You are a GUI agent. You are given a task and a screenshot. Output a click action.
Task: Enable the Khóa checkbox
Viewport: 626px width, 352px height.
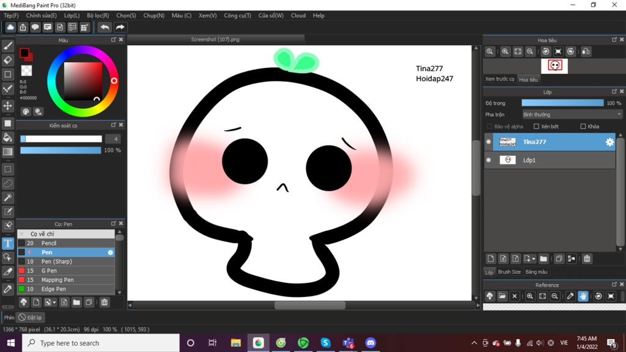583,127
